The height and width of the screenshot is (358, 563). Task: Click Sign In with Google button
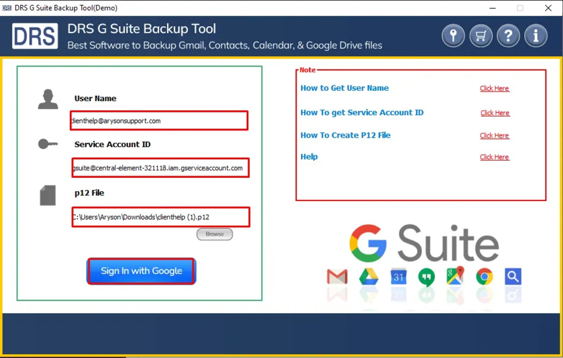(x=141, y=271)
